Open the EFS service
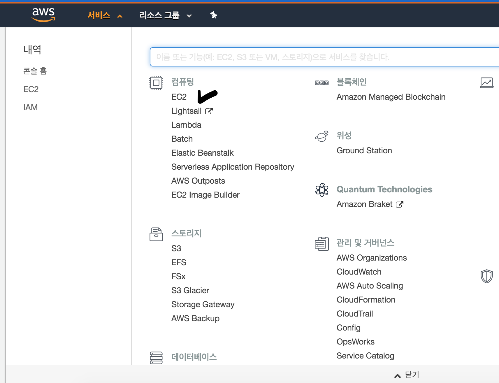499x383 pixels. tap(179, 262)
